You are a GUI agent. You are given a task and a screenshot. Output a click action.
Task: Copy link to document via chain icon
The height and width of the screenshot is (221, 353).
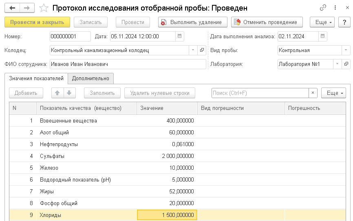click(x=323, y=8)
